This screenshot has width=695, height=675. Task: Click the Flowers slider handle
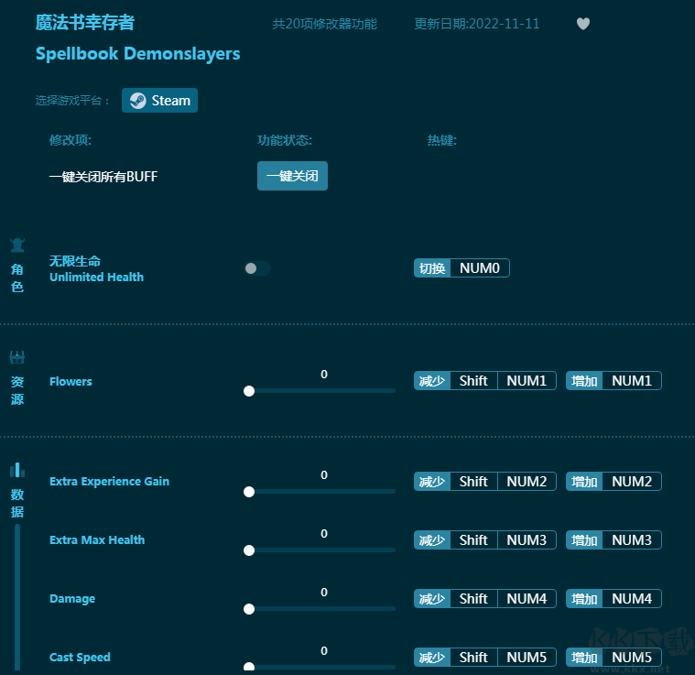249,391
